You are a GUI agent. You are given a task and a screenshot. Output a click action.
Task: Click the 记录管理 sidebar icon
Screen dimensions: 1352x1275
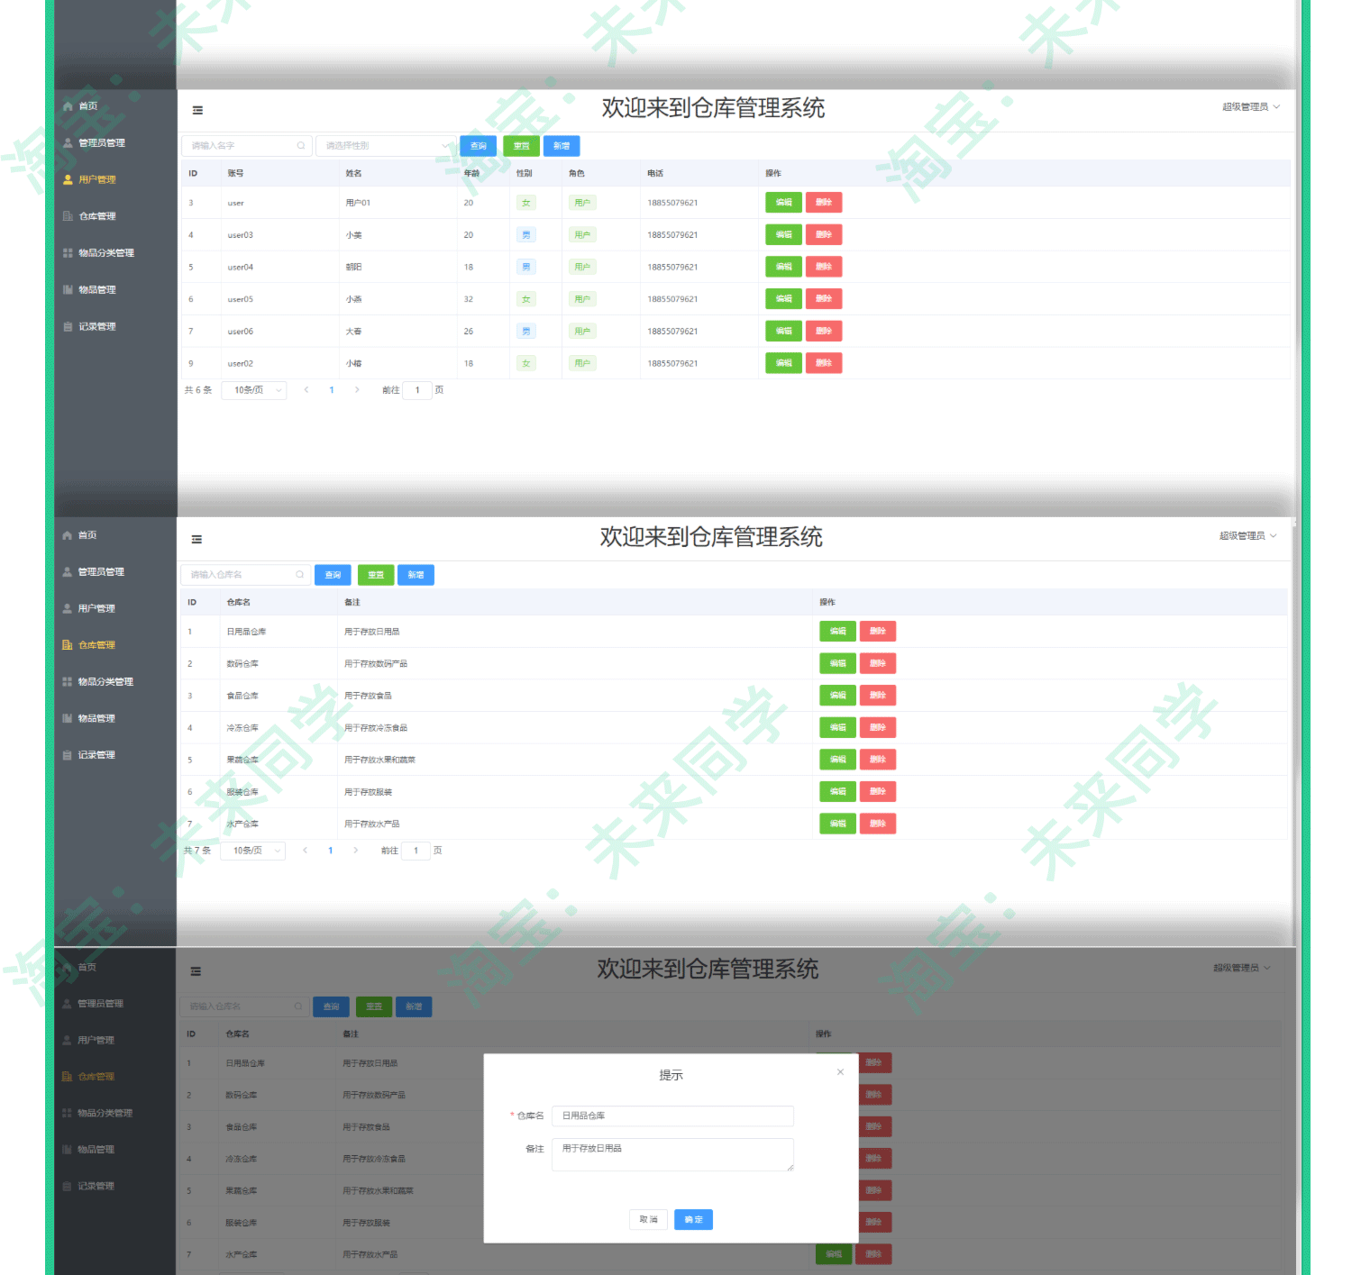[68, 326]
